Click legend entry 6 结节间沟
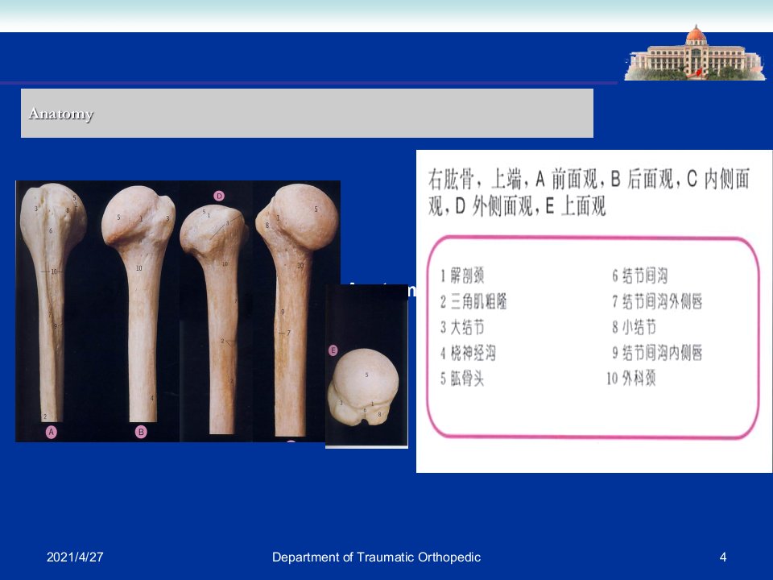This screenshot has width=773, height=580. pyautogui.click(x=640, y=275)
